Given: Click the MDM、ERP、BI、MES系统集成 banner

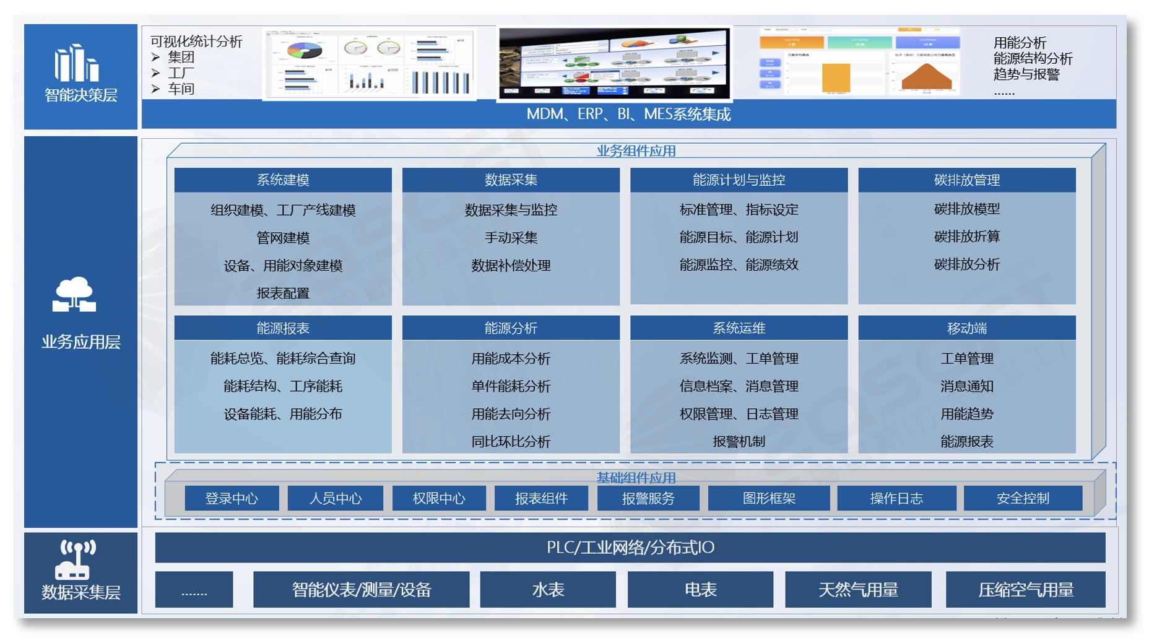Looking at the screenshot, I should 628,115.
